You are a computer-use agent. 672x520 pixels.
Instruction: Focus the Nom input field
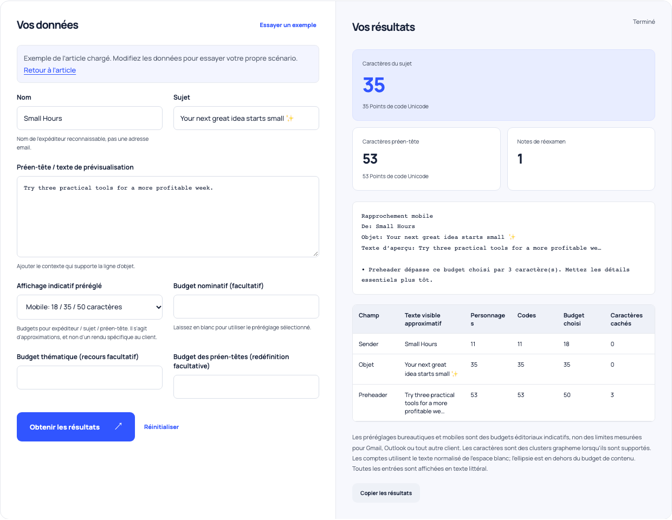(89, 118)
